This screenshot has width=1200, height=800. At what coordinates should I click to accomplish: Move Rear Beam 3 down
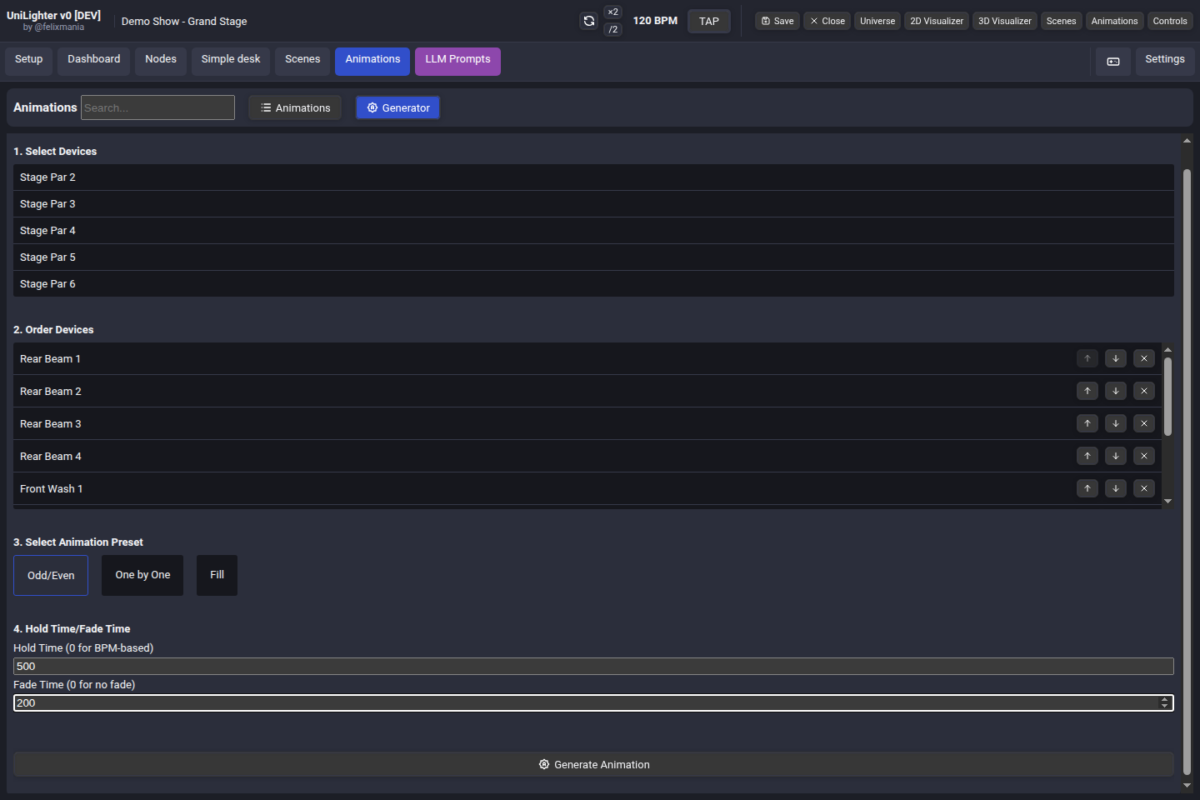pyautogui.click(x=1116, y=423)
